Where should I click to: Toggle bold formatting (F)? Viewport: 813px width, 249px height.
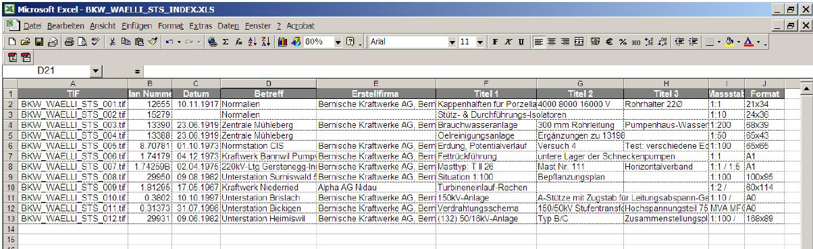495,42
